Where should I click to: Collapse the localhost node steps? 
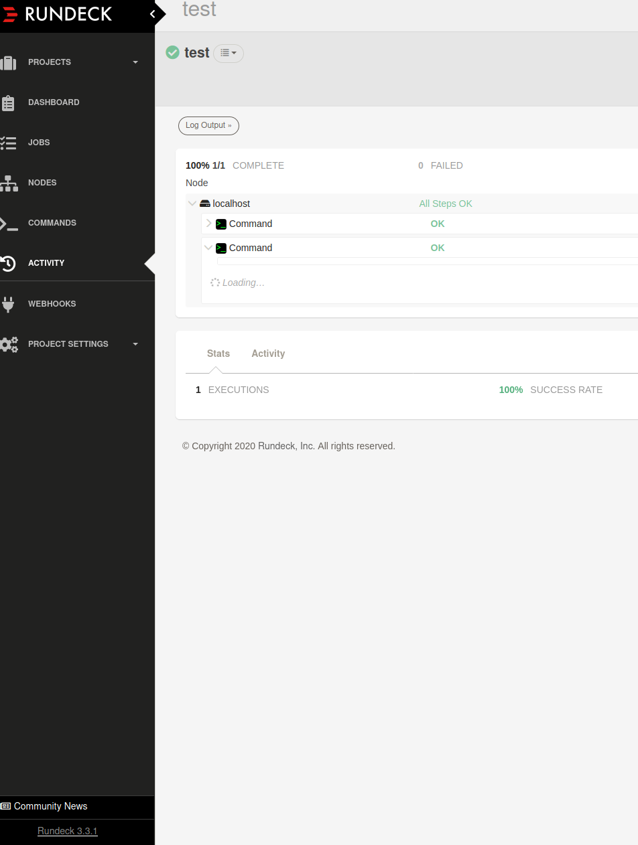point(192,203)
